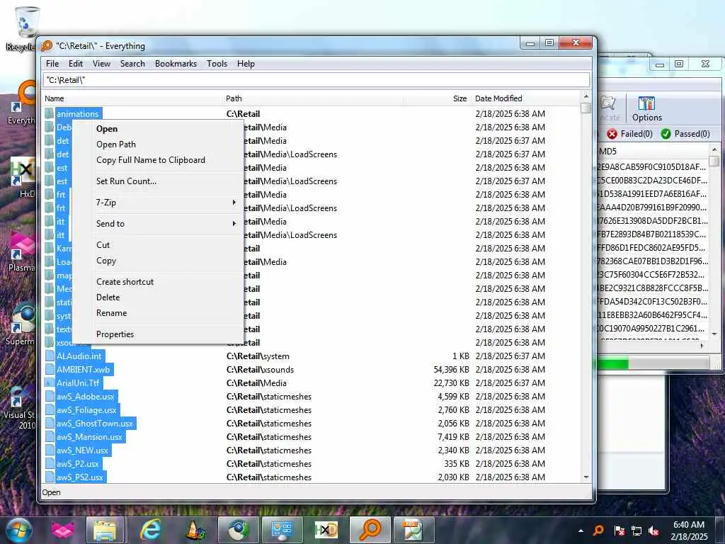Screen dimensions: 725x544
Task: Expand the 7-Zip submenu
Action: pos(157,203)
